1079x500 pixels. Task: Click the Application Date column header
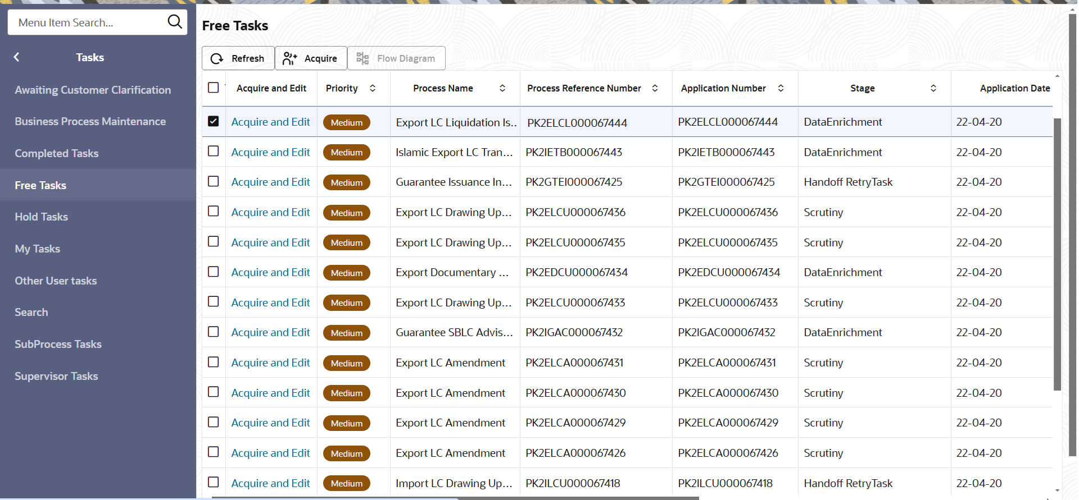pyautogui.click(x=1015, y=88)
